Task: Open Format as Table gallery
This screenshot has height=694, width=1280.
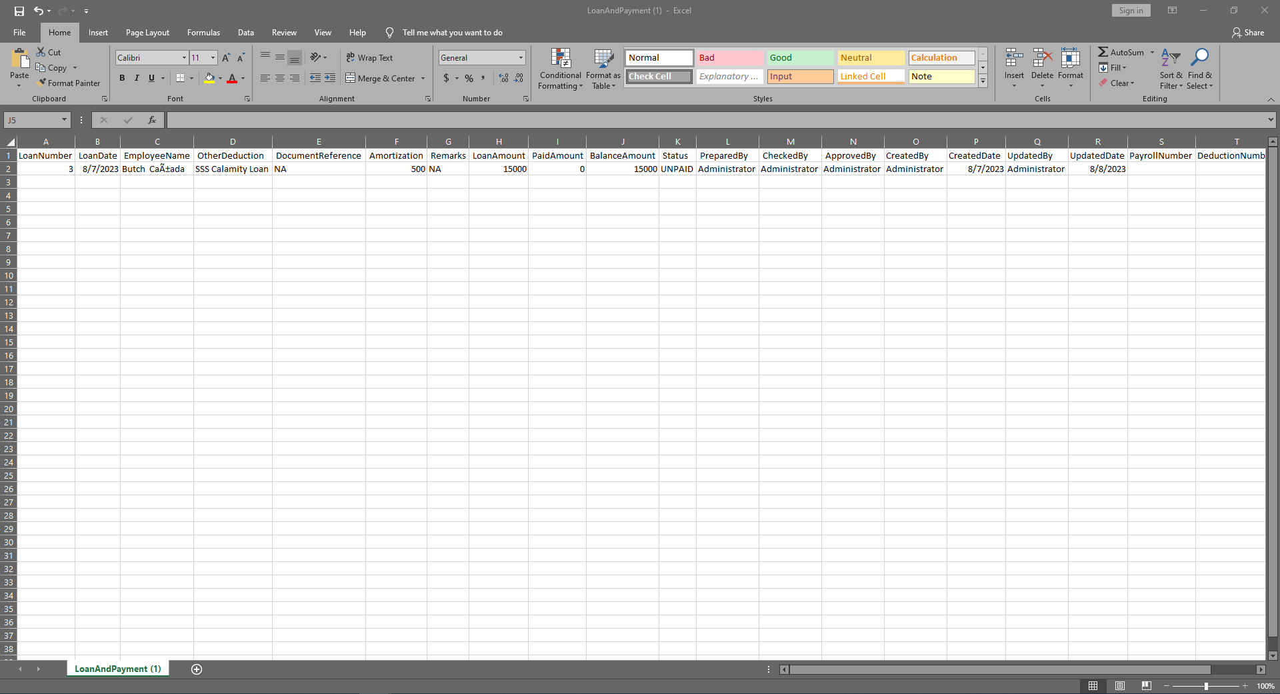Action: pos(603,68)
